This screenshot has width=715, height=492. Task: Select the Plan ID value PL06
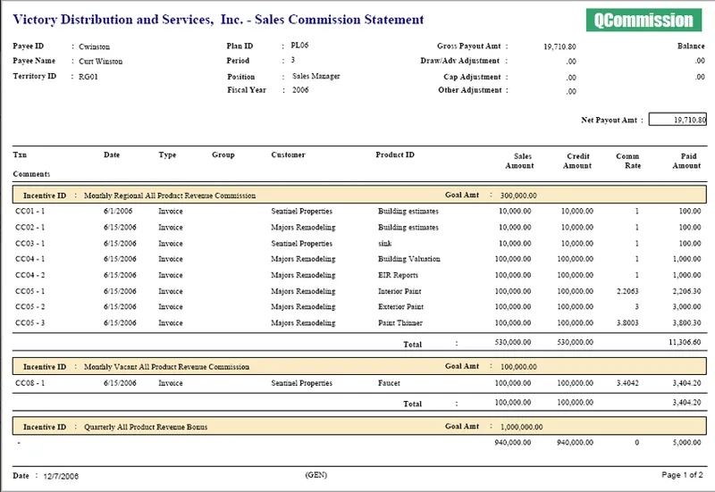[x=299, y=46]
